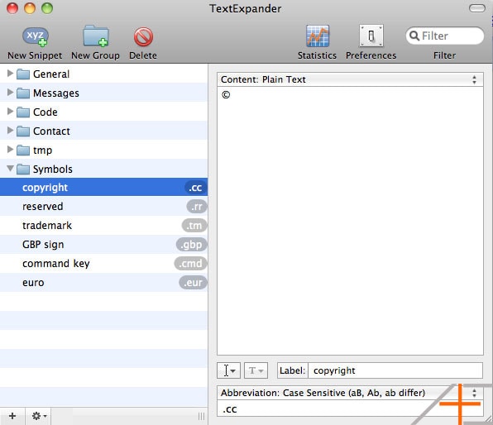Select the Code folder
Screen dimensions: 493x425
[103, 112]
